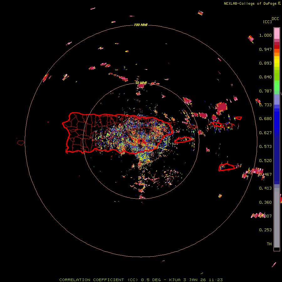
Task: Select the 0.733 scale value
Action: (x=265, y=105)
